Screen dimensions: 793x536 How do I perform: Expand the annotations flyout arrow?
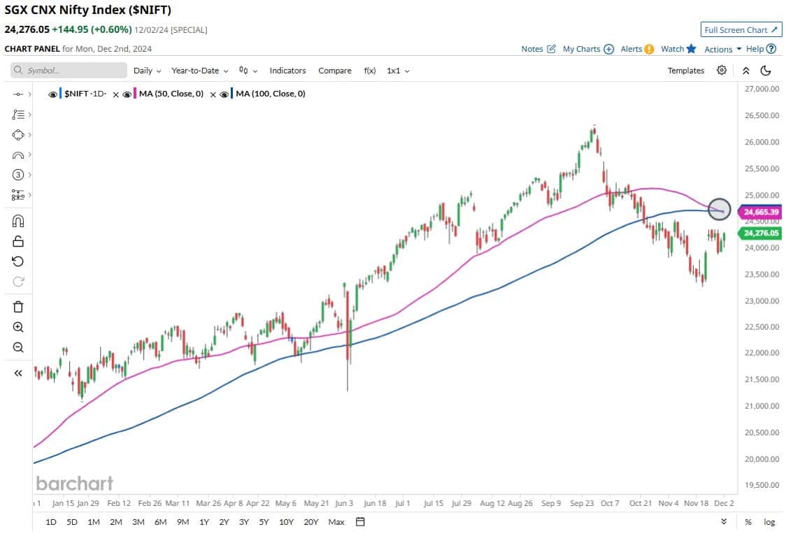30,115
